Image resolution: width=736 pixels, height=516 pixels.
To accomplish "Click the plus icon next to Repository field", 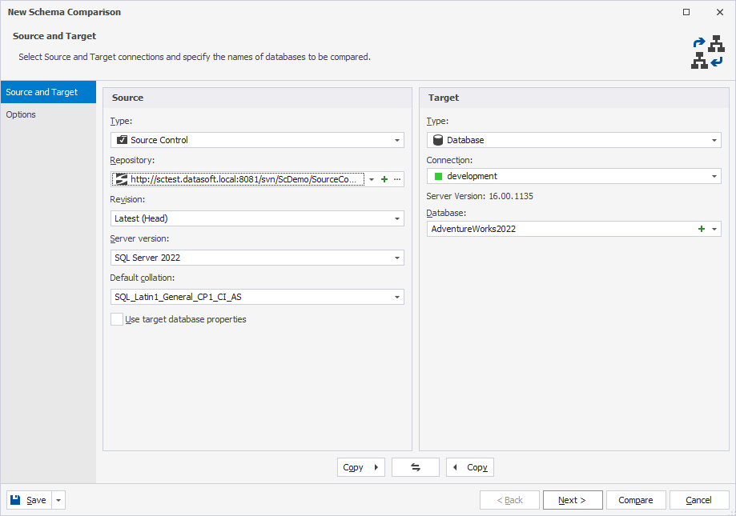I will (384, 178).
